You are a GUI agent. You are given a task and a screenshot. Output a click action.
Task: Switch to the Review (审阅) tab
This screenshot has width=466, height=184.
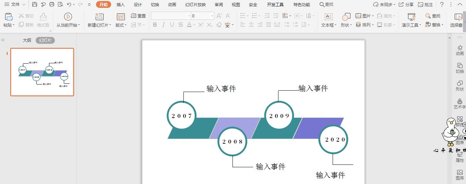(219, 4)
